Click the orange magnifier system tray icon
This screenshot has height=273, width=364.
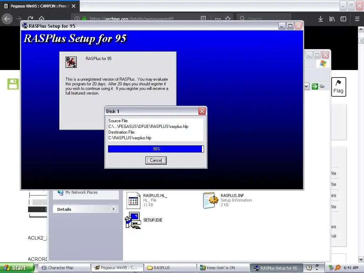tap(338, 268)
